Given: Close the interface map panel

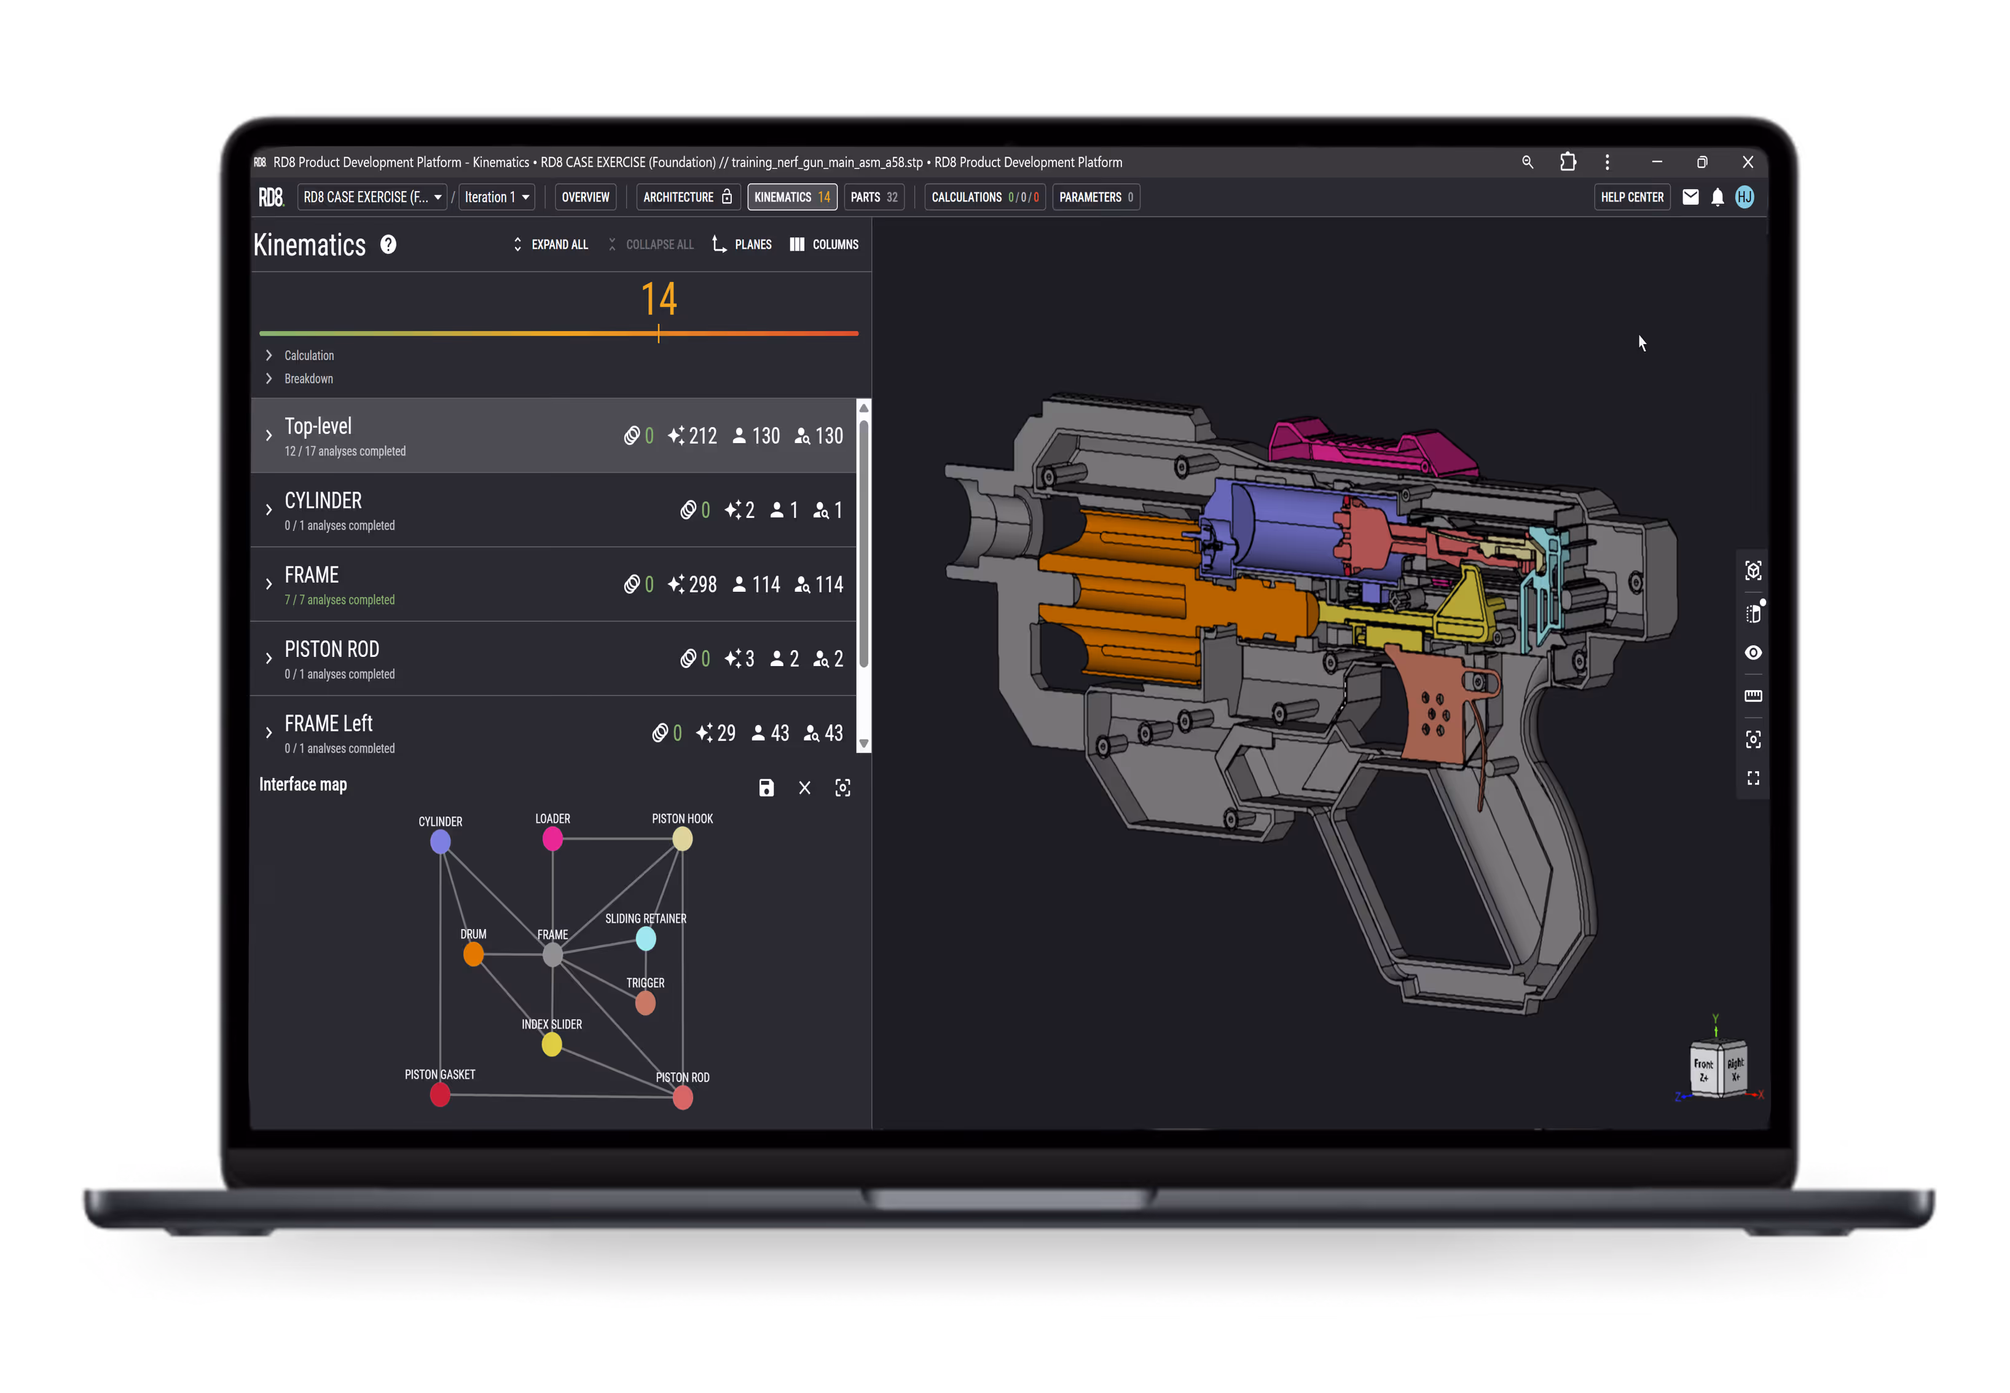Looking at the screenshot, I should pos(805,787).
